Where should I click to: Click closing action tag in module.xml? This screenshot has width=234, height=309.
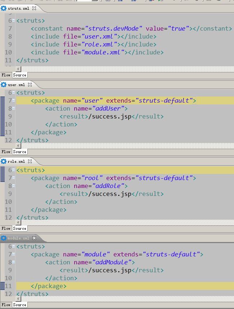click(61, 278)
